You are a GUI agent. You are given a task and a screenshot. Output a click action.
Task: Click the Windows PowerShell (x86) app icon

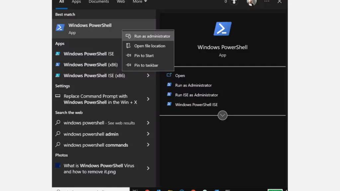coord(58,64)
